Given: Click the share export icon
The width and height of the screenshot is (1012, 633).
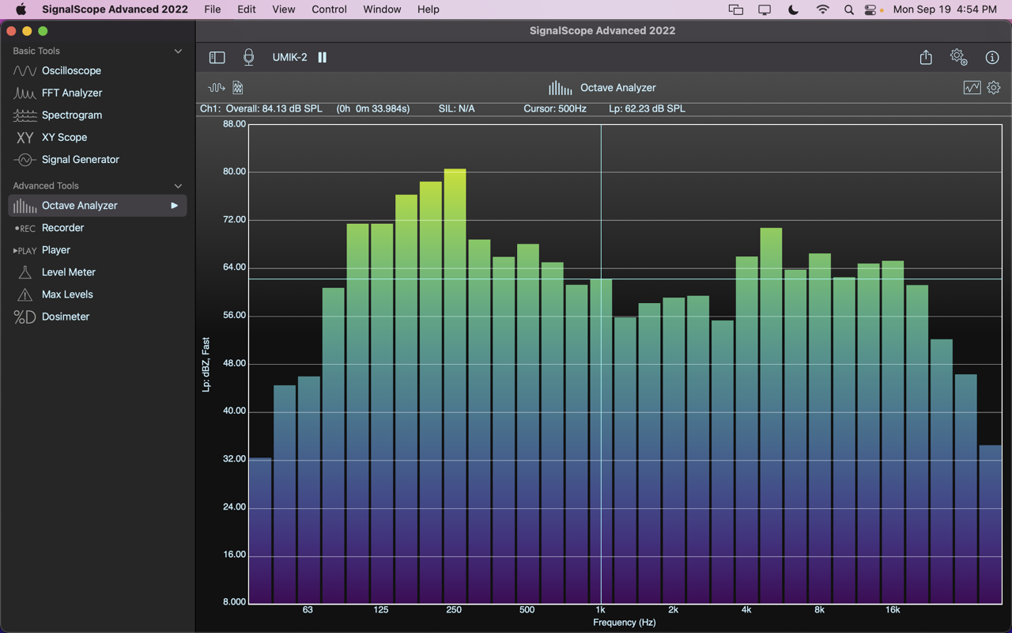Looking at the screenshot, I should [x=926, y=57].
